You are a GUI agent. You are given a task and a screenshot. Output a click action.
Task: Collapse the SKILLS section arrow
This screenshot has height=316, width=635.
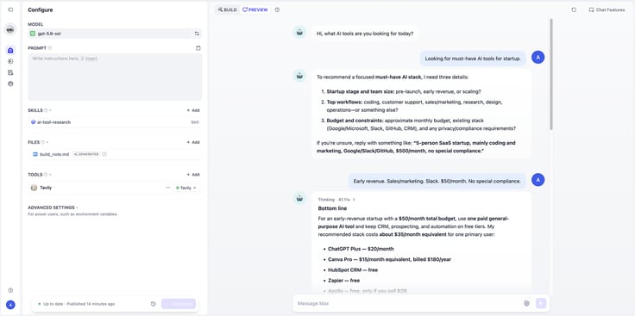click(51, 110)
